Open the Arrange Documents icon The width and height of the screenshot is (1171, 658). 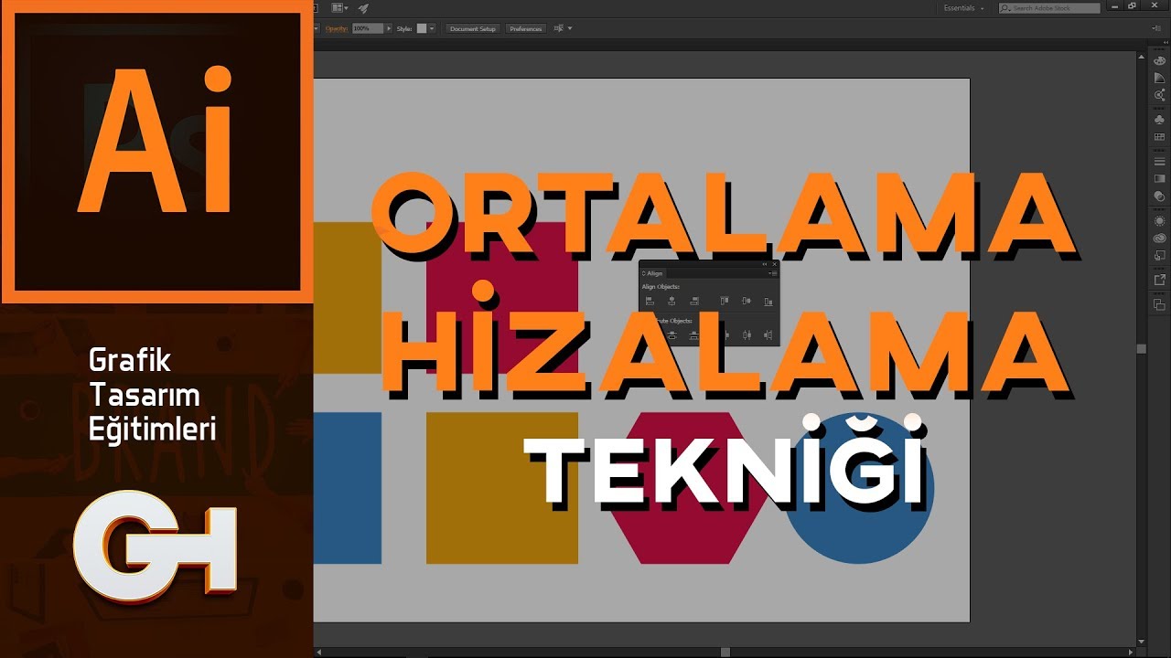[x=339, y=7]
